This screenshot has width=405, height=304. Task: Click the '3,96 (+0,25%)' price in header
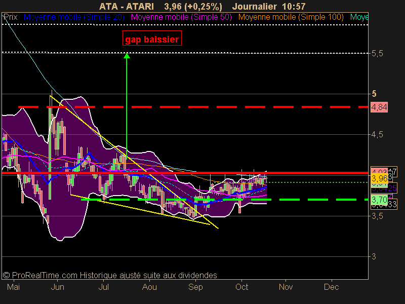pyautogui.click(x=193, y=6)
